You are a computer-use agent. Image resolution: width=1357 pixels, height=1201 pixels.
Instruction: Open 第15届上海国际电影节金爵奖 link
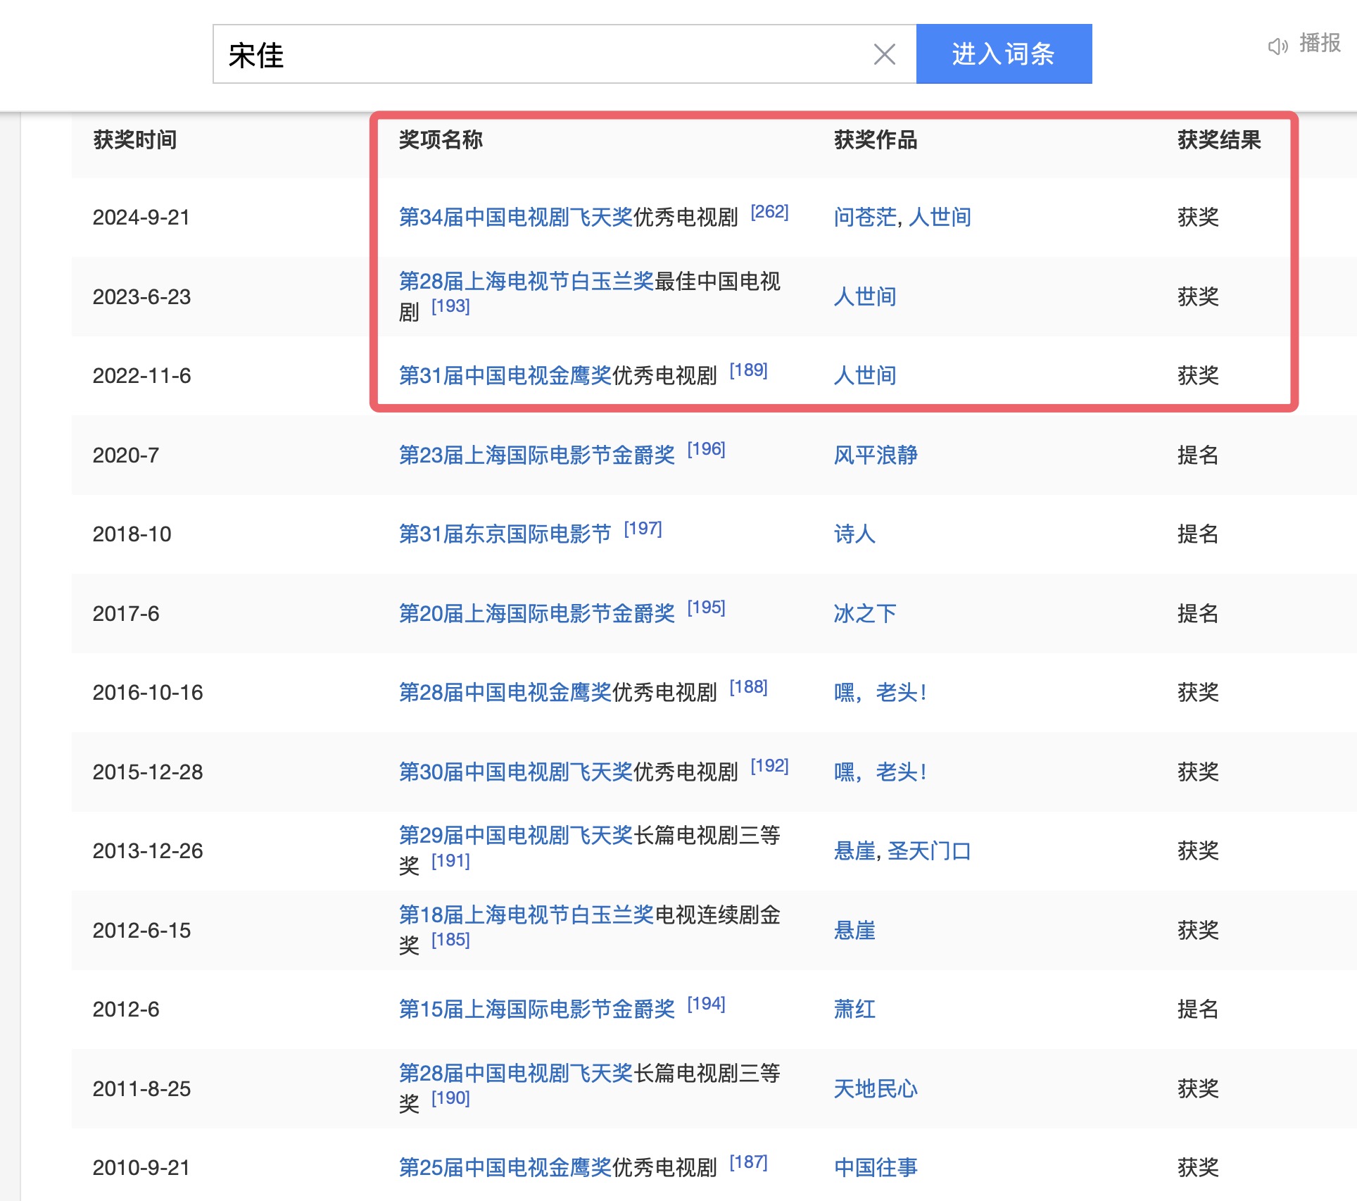point(537,1010)
